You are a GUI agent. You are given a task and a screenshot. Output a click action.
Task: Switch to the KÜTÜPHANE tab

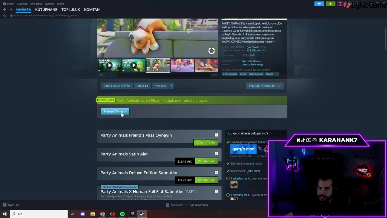tap(46, 10)
